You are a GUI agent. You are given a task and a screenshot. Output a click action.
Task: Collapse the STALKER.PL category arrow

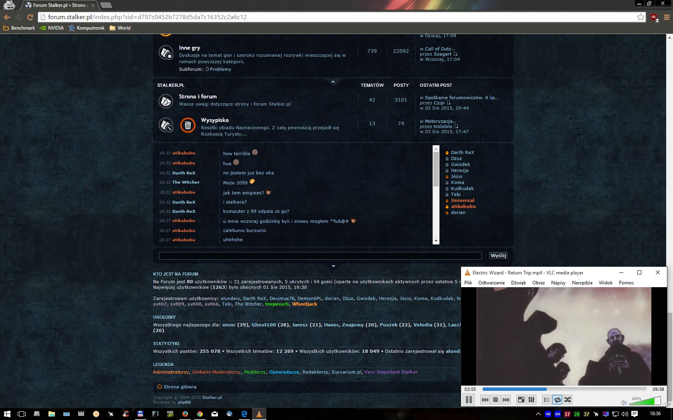pos(333,82)
